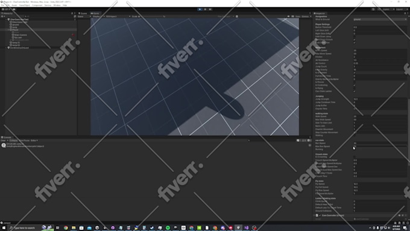Click the Walk Speed value field

point(380,116)
